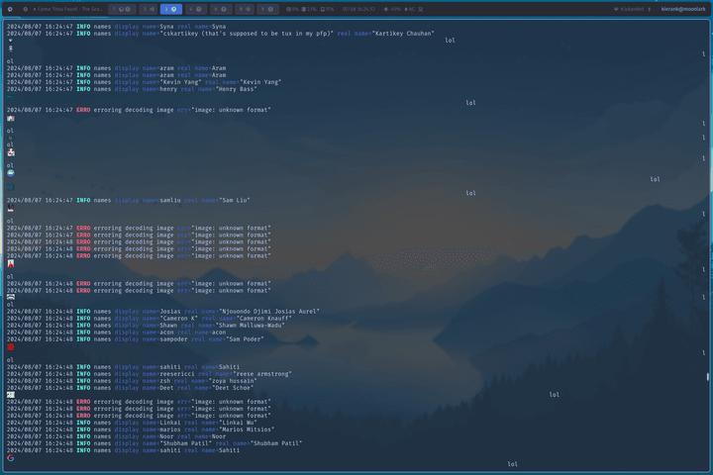
Task: Click the avatar below the Sam Liu line
Action: pos(10,209)
